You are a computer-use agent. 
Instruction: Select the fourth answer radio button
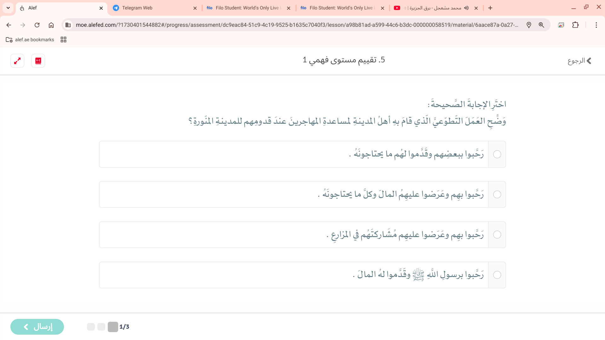(x=497, y=275)
